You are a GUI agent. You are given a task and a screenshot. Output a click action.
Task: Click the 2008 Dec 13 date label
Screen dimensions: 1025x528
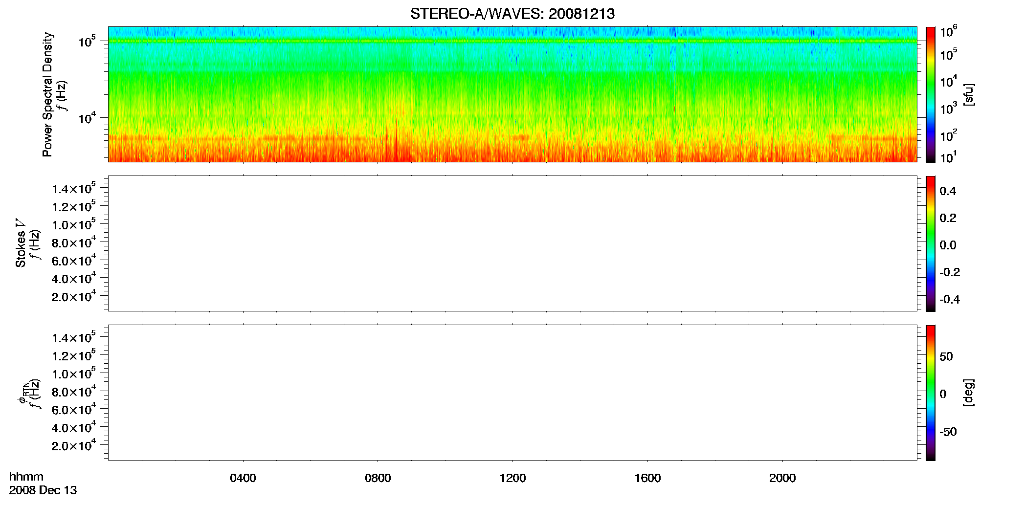43,490
